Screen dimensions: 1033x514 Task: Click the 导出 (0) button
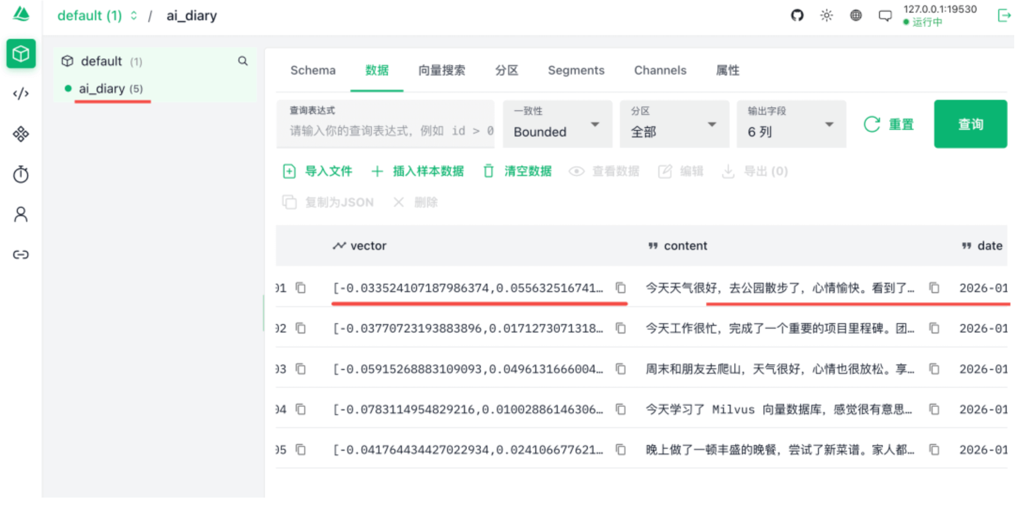click(755, 171)
